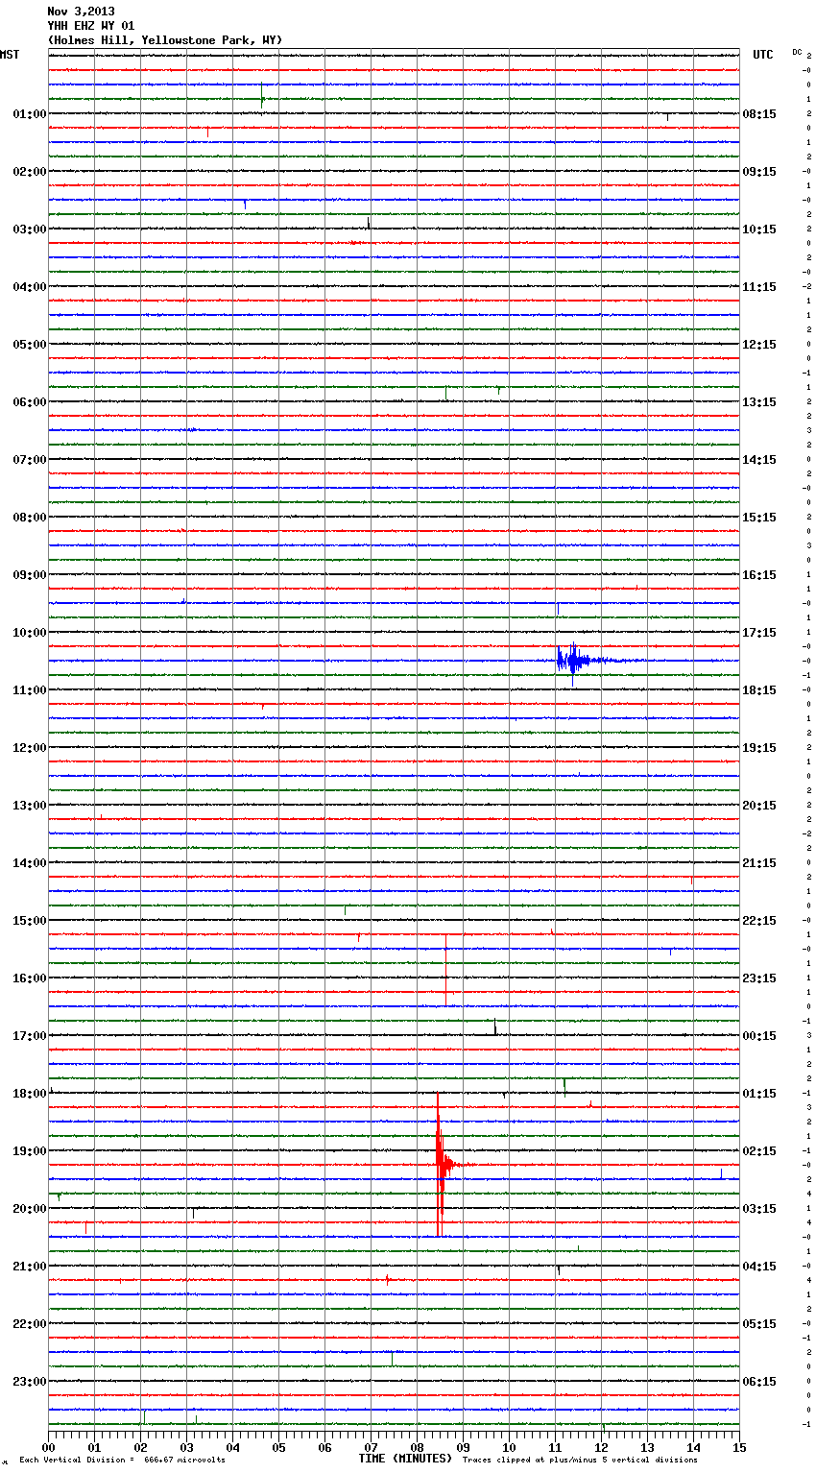The width and height of the screenshot is (816, 1473).
Task: Select the 04:00 MST time label
Action: [x=30, y=287]
